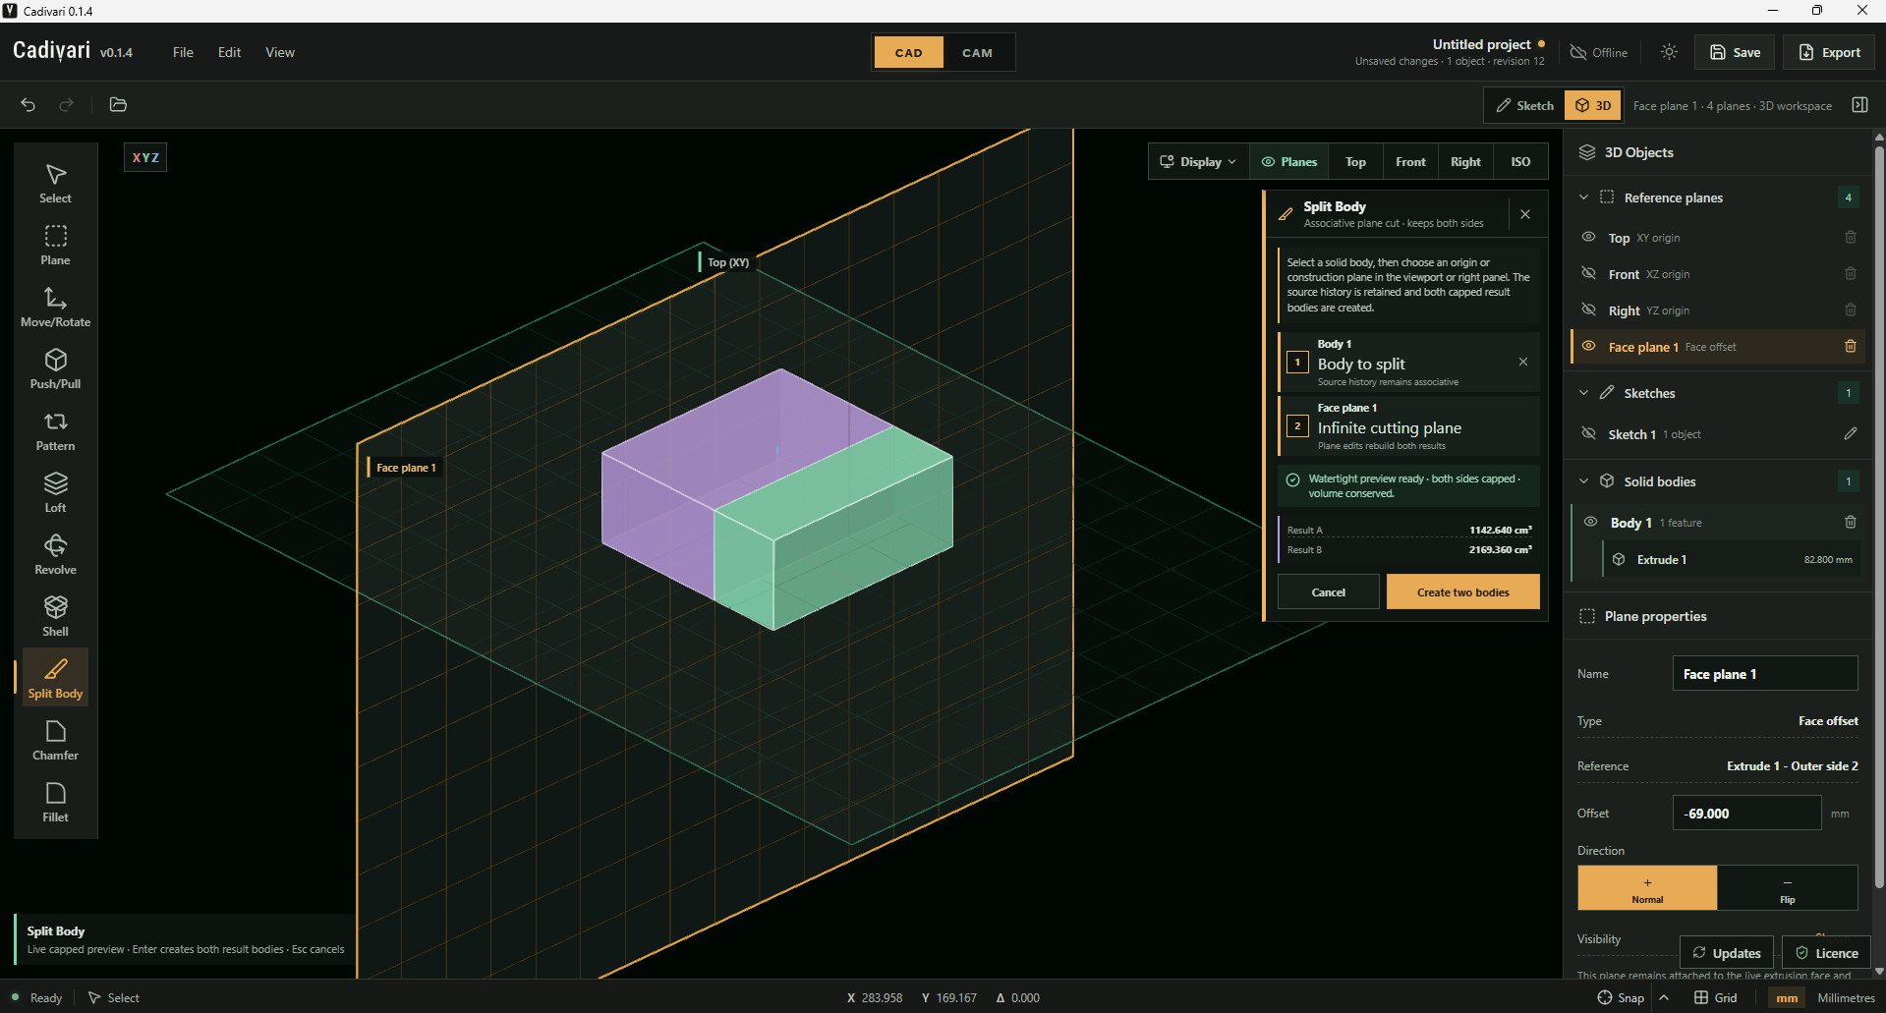The height and width of the screenshot is (1013, 1886).
Task: Set viewport to ISO view
Action: [1520, 162]
